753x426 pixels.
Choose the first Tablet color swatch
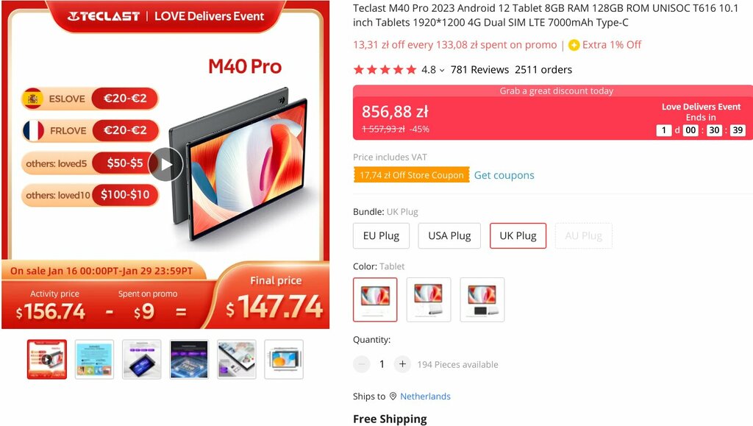pos(375,299)
